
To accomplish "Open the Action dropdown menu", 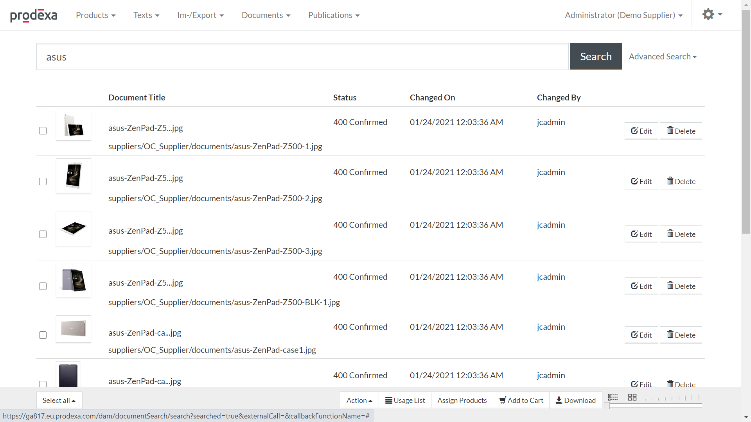I will tap(359, 400).
